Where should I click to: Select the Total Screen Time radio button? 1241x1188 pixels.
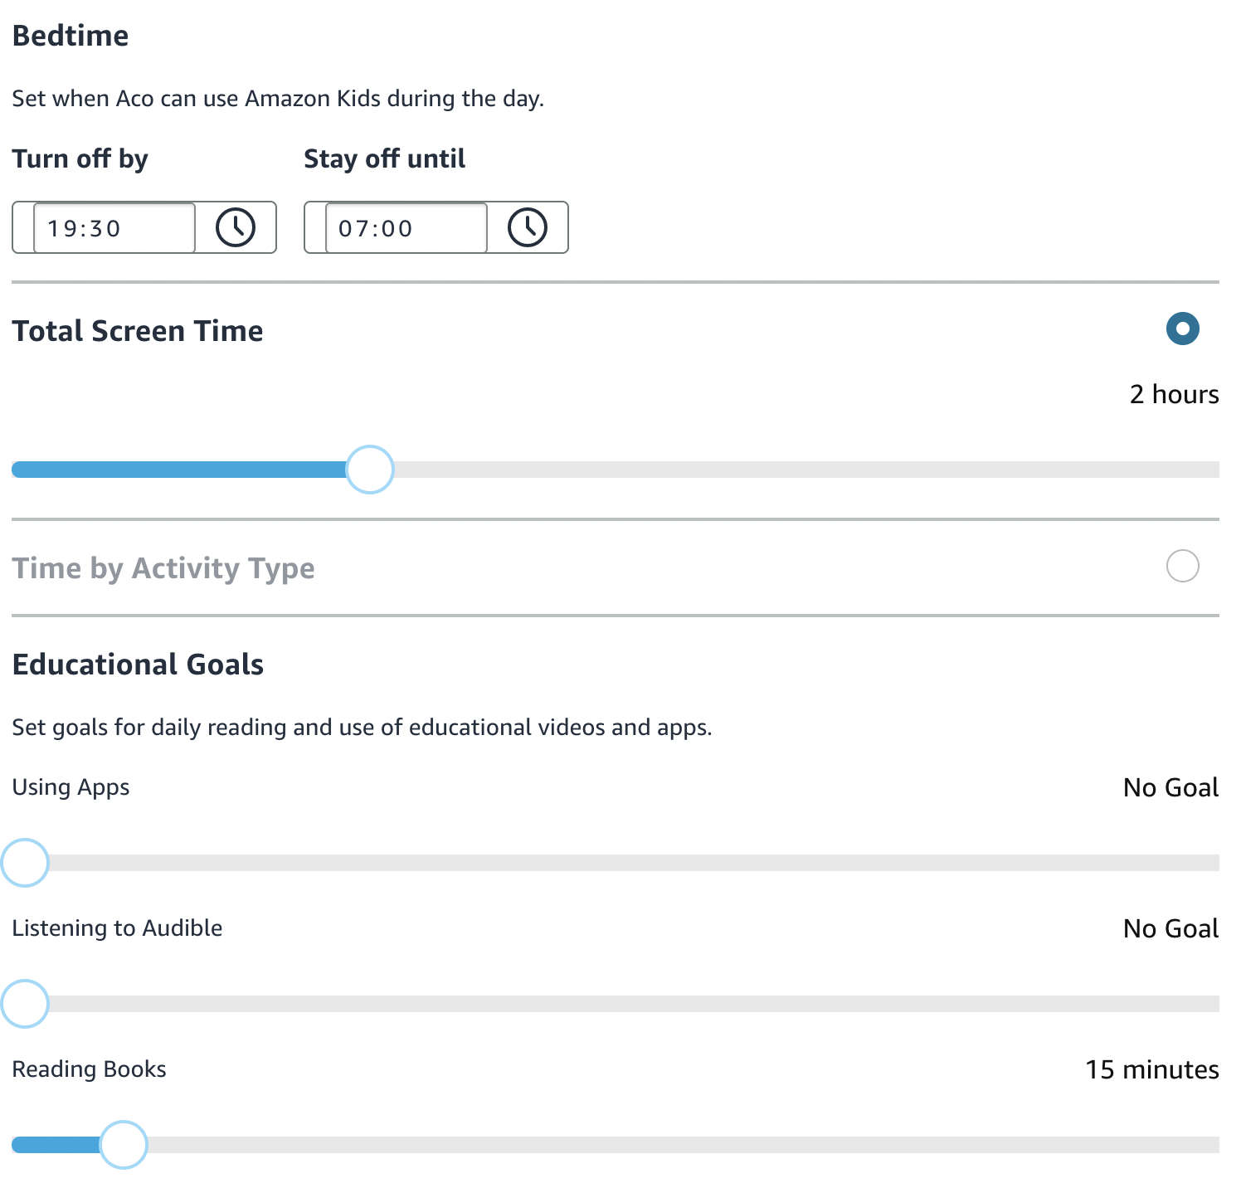[x=1182, y=329]
